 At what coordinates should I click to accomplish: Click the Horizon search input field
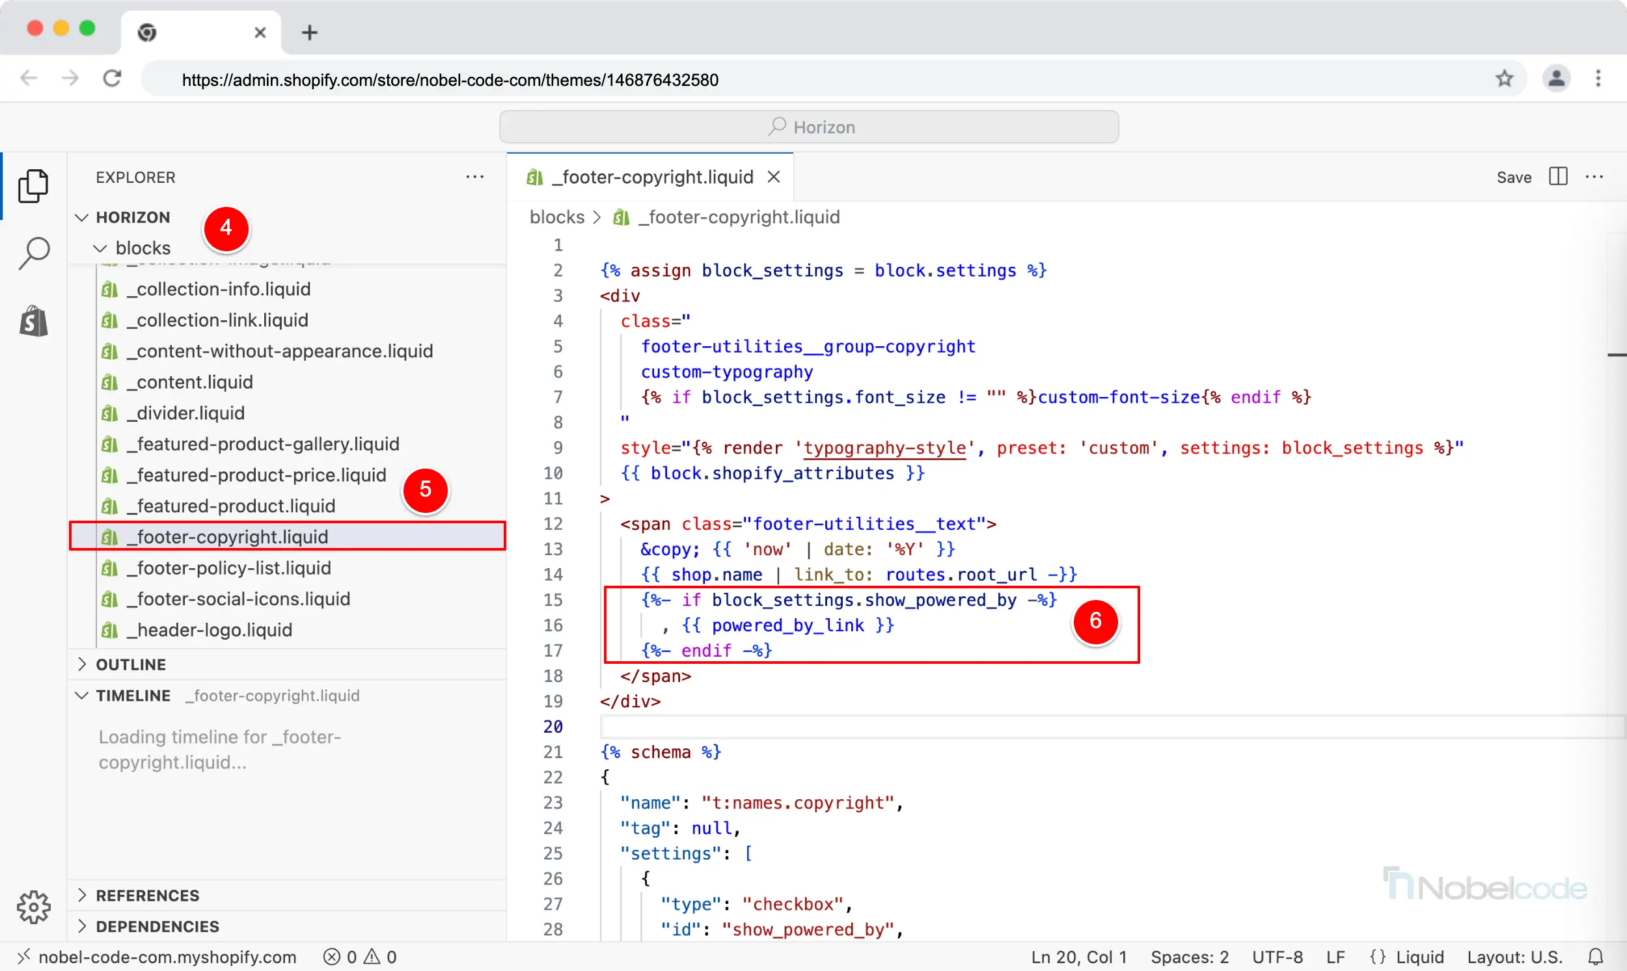tap(808, 127)
